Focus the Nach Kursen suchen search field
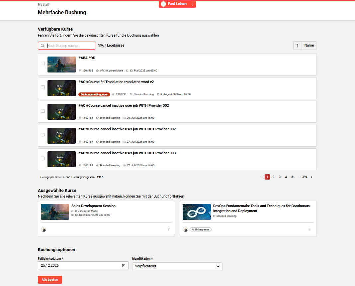Viewport: 355px width, 286px height. (x=66, y=46)
